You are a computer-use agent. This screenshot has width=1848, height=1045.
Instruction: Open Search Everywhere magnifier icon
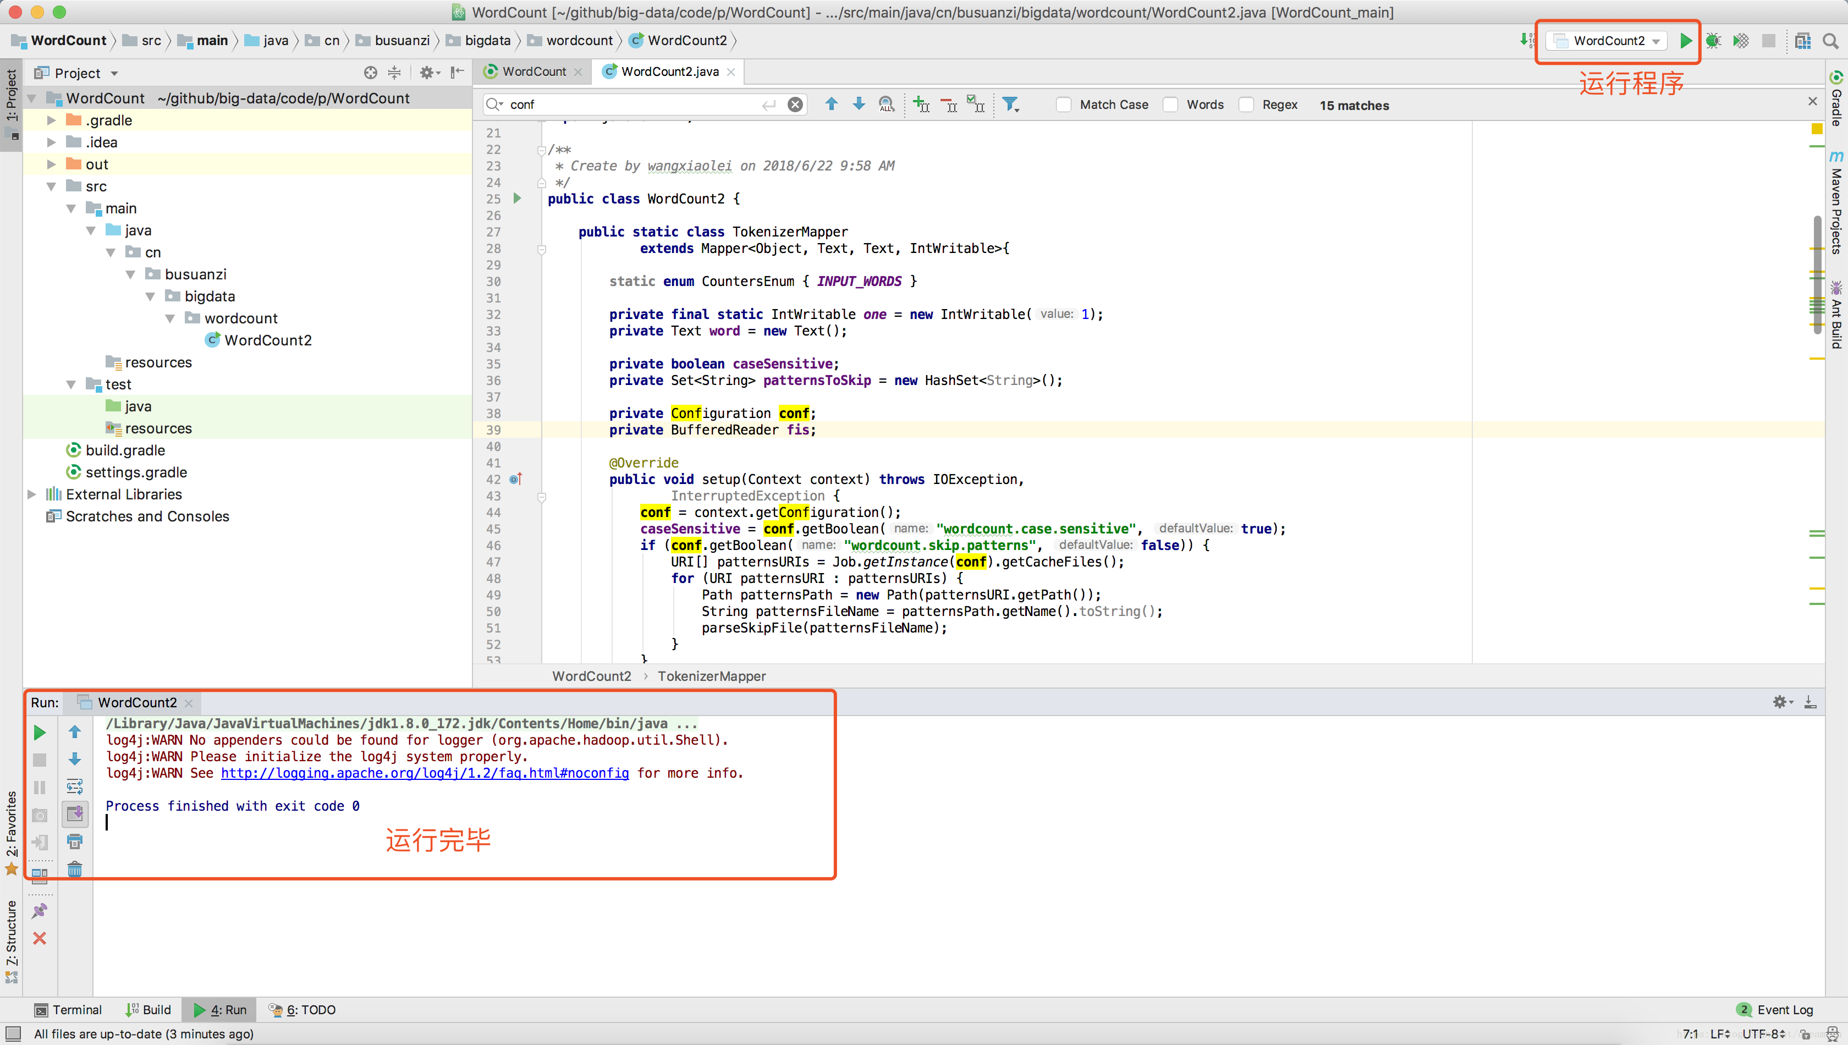click(x=1831, y=41)
